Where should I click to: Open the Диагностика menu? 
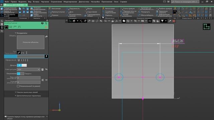[84, 2]
